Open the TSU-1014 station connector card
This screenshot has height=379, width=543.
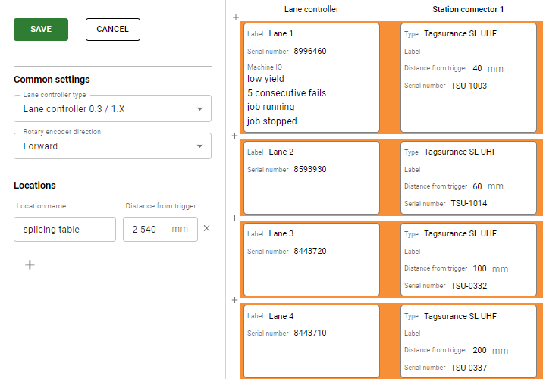click(x=469, y=178)
